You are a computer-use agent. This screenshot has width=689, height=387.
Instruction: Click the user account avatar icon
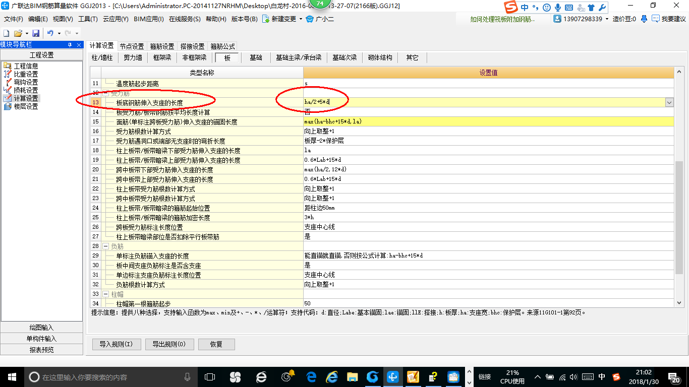557,19
